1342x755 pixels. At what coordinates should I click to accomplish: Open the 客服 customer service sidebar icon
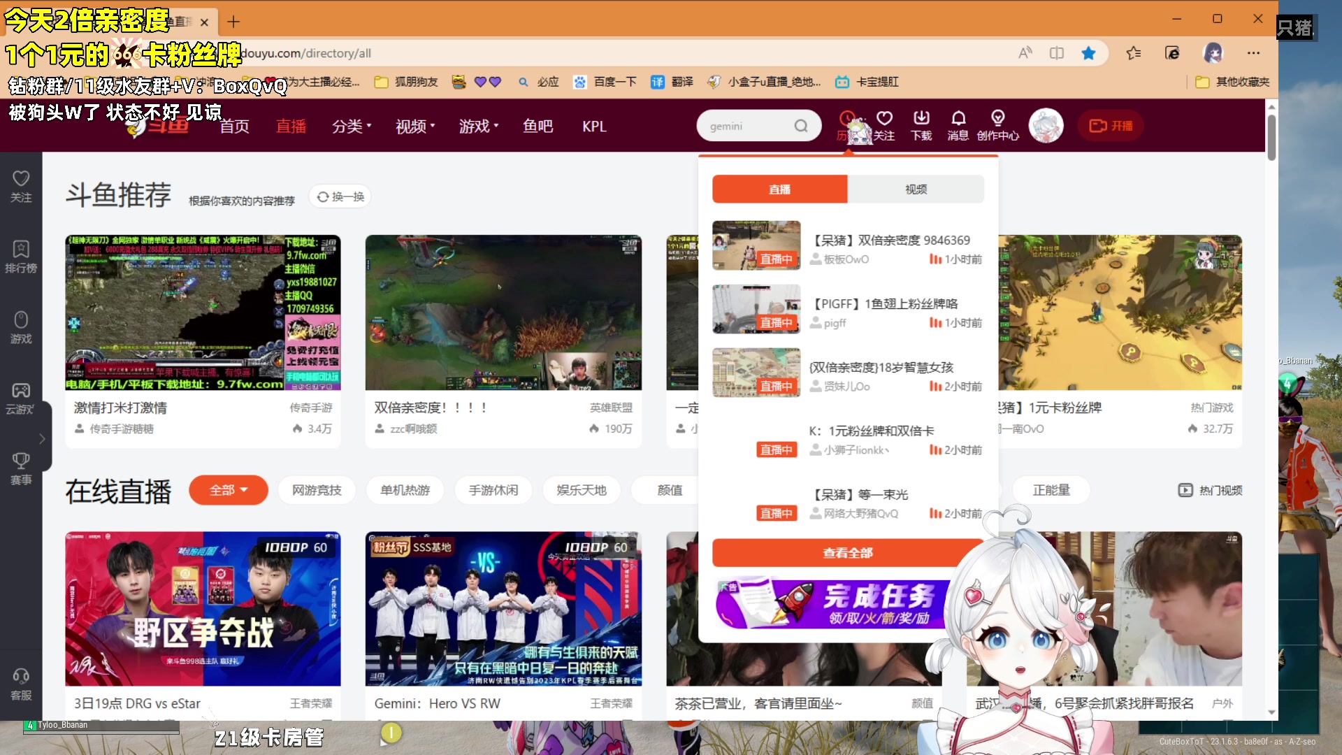[21, 682]
